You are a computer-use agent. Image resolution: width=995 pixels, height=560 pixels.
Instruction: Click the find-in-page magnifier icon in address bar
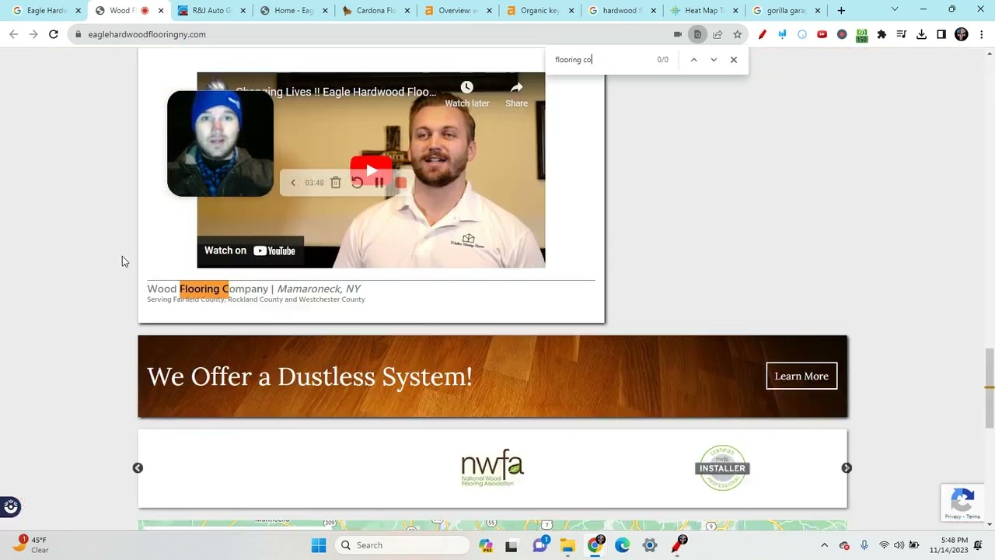tap(697, 34)
